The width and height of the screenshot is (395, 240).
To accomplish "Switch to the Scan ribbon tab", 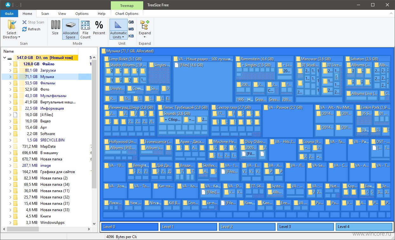I will 45,14.
